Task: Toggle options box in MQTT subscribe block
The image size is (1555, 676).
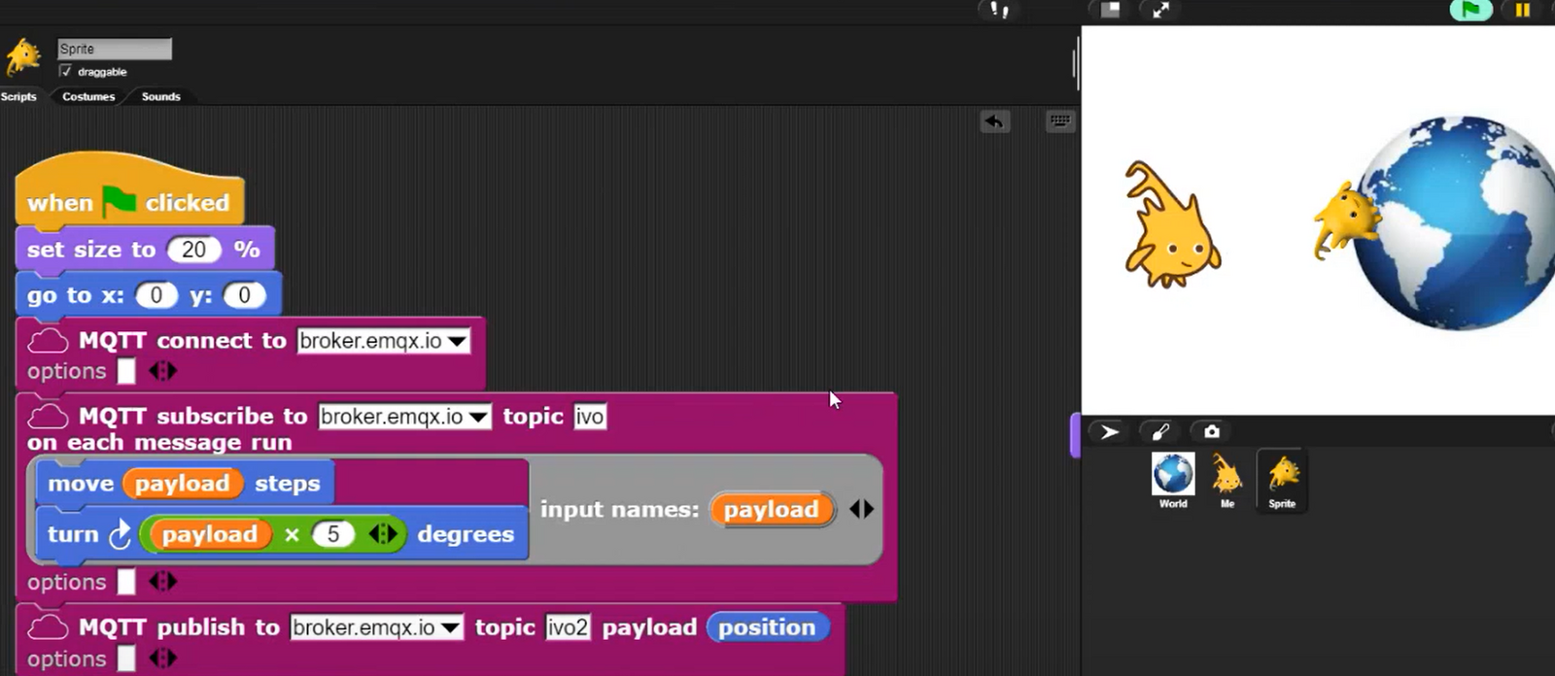Action: (126, 582)
